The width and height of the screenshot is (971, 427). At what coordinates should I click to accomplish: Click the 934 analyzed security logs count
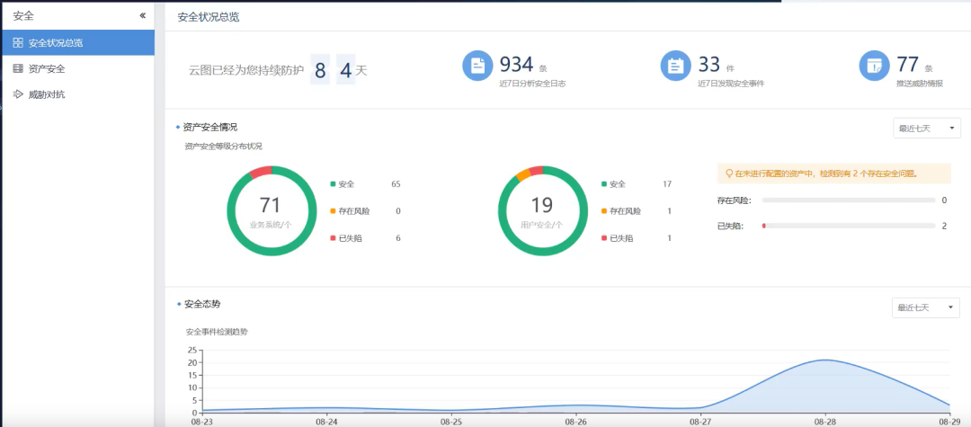point(517,64)
